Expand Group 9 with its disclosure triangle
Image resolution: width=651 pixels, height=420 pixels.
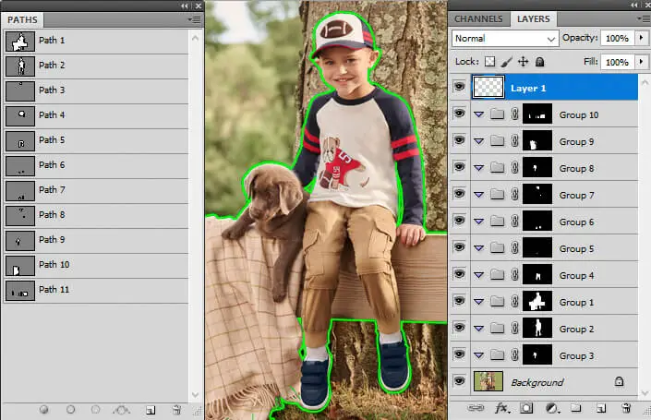click(478, 142)
